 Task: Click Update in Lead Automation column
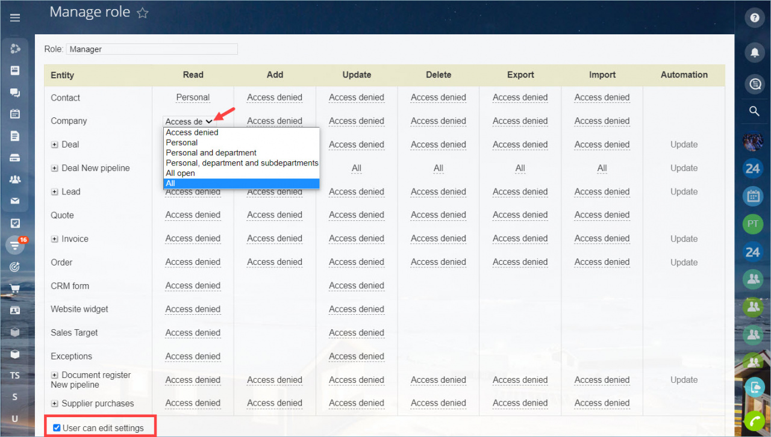[x=684, y=191]
